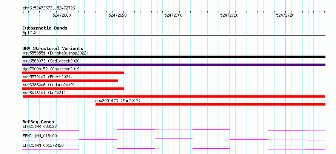336x154 pixels.
Task: Select the EFHC1|NM_018100 transcript label
Action: (40, 136)
